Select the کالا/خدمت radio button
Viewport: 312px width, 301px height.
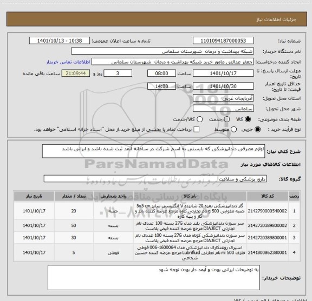pyautogui.click(x=199, y=119)
